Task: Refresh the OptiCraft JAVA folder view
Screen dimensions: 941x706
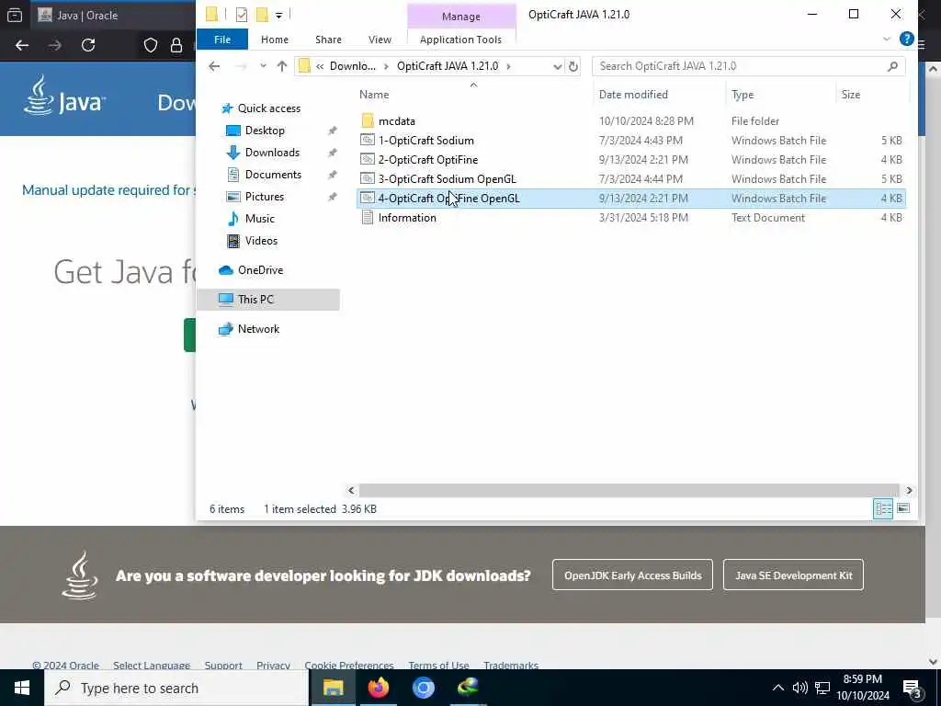Action: 573,66
